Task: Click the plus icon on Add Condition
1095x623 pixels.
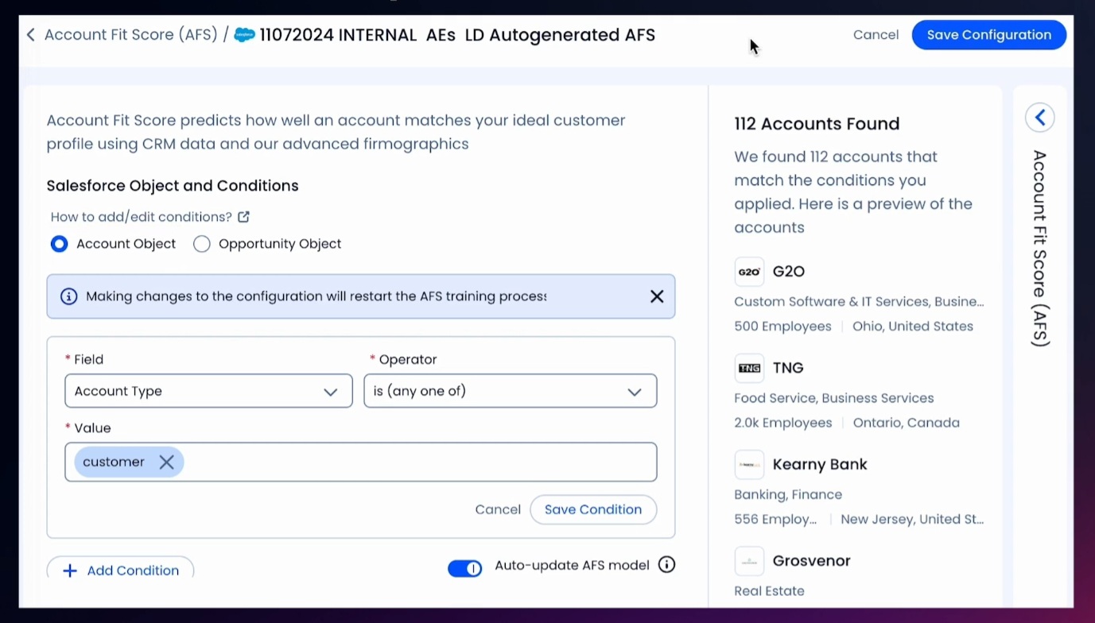Action: coord(70,571)
